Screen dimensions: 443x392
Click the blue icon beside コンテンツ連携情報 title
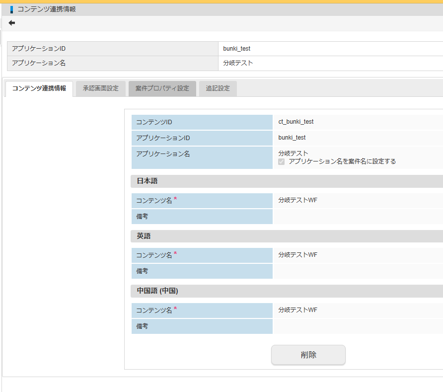(x=11, y=9)
